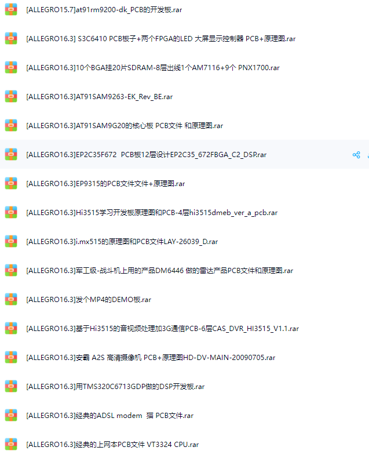
Task: Open 经典的ADSL modem 猫 PCB文件.rar
Action: [x=109, y=415]
